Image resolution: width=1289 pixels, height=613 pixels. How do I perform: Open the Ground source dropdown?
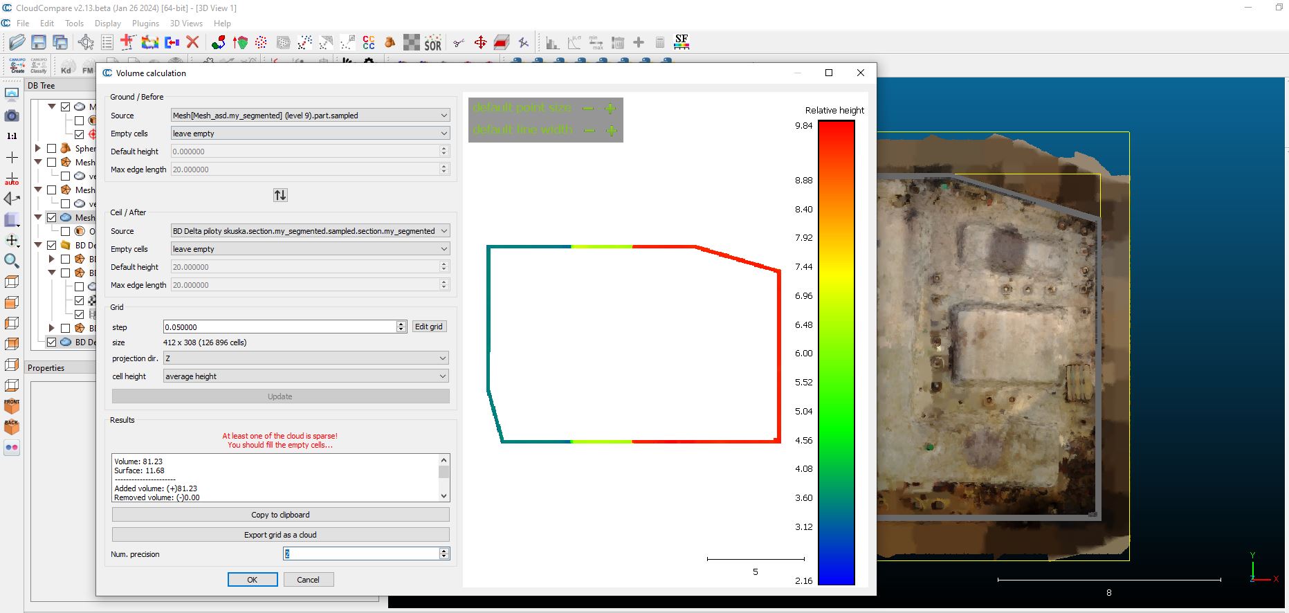(310, 116)
